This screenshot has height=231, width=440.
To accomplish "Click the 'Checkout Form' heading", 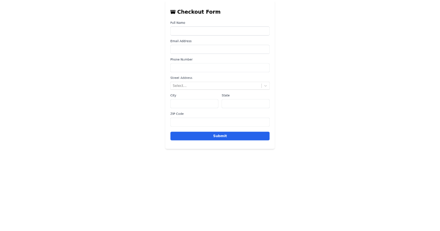I will point(199,12).
